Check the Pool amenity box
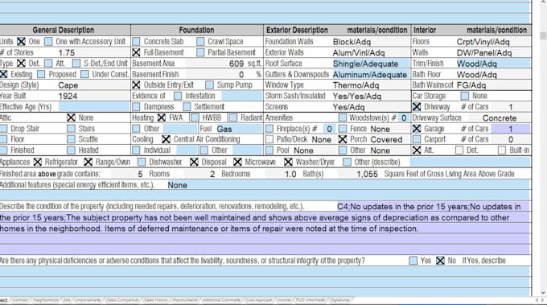This screenshot has height=305, width=547. 269,150
